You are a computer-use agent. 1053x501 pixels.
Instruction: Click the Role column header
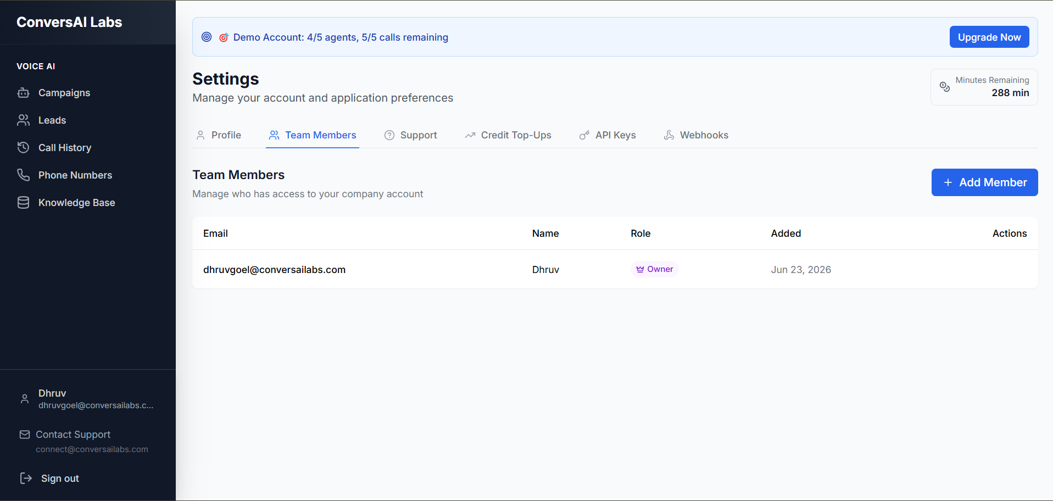640,233
